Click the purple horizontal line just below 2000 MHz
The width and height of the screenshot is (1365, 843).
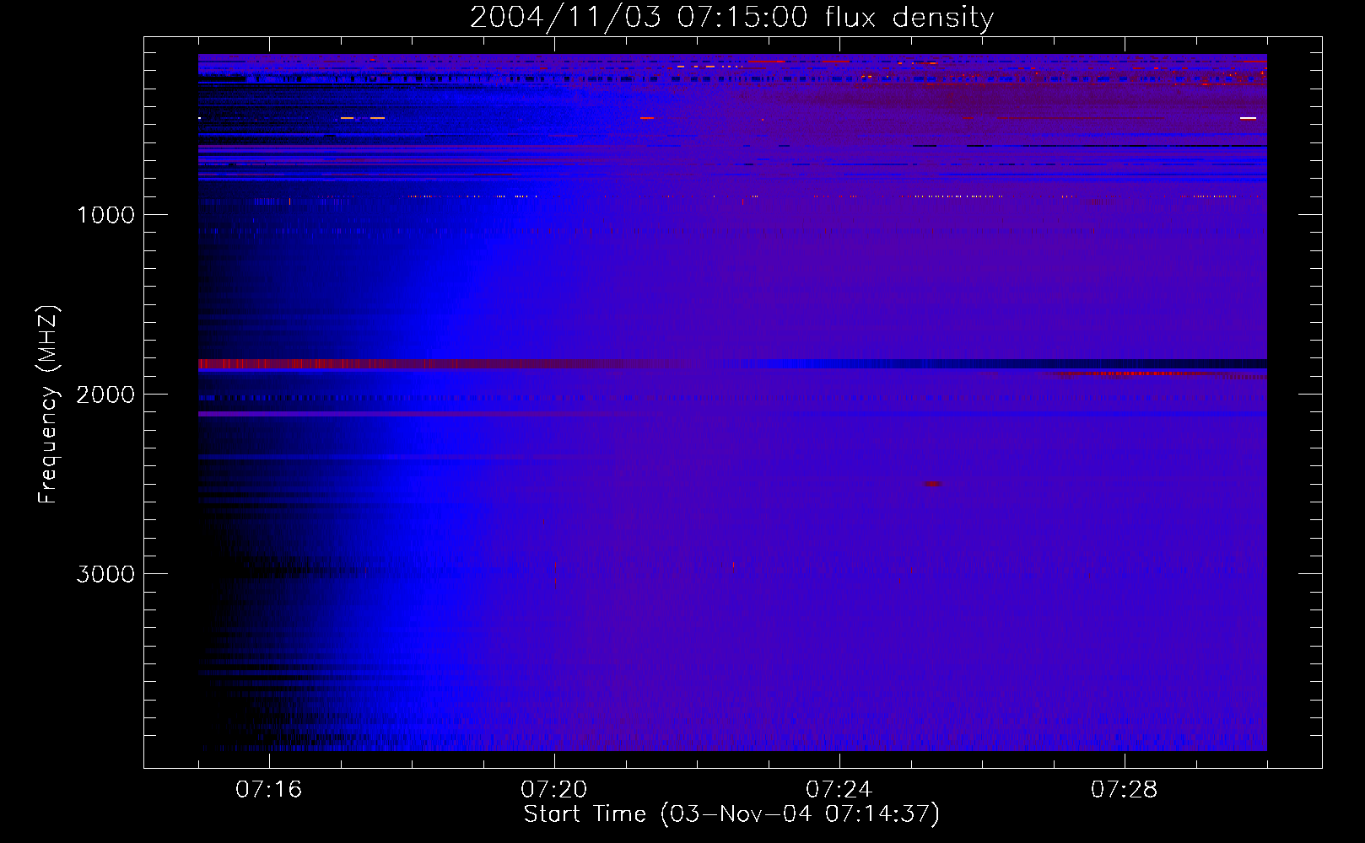(732, 414)
